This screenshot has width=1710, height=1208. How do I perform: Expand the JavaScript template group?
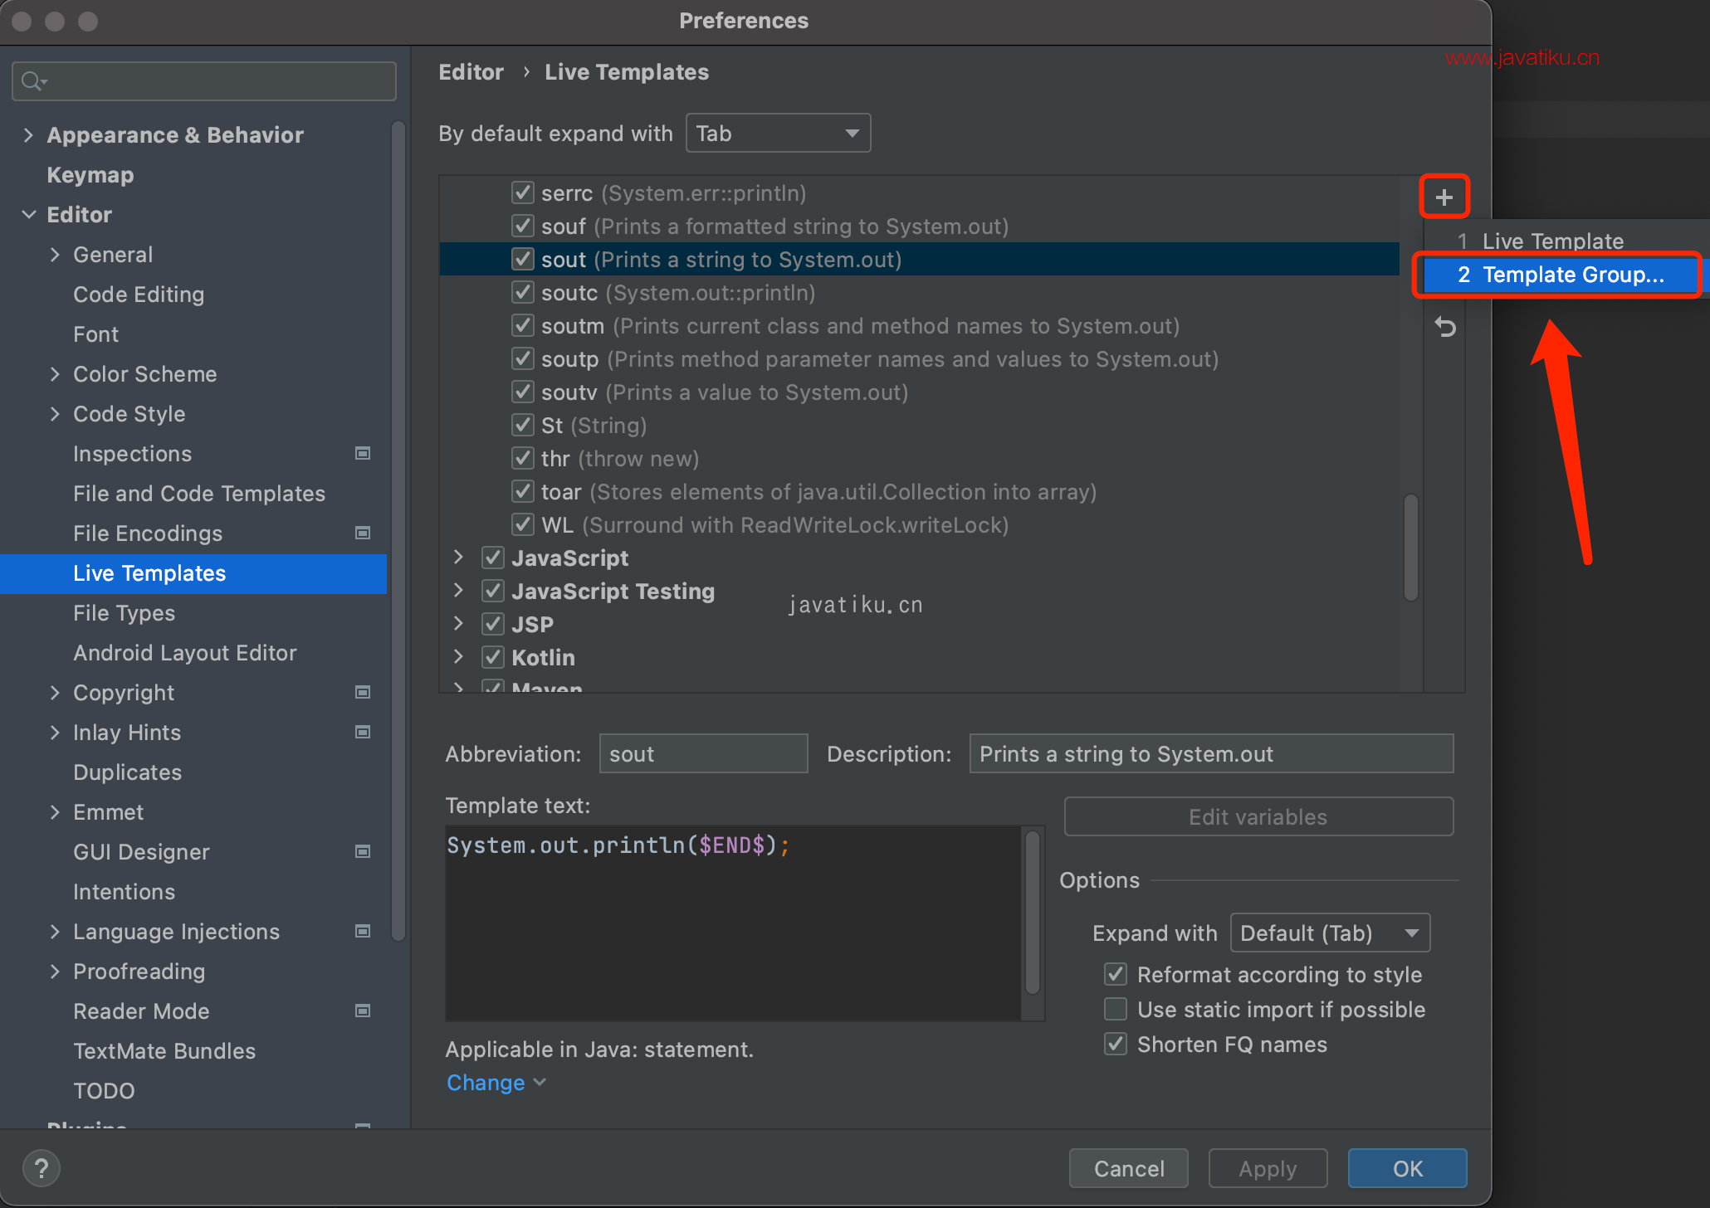[458, 558]
